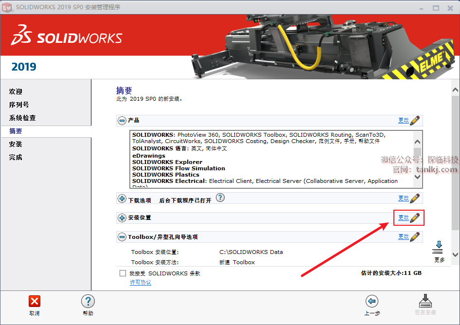Collapse the 产品 section
This screenshot has width=460, height=325.
click(122, 120)
